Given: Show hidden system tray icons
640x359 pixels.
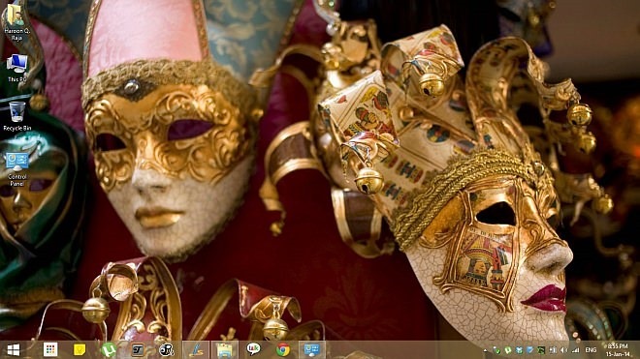Looking at the screenshot, I should click(x=485, y=350).
